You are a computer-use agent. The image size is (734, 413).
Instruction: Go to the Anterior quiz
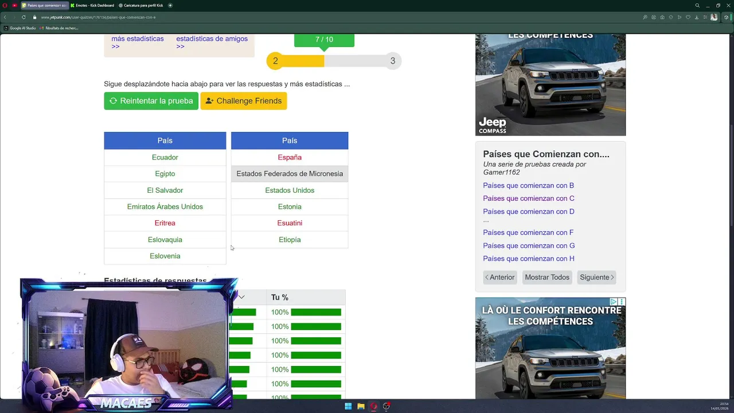[500, 277]
